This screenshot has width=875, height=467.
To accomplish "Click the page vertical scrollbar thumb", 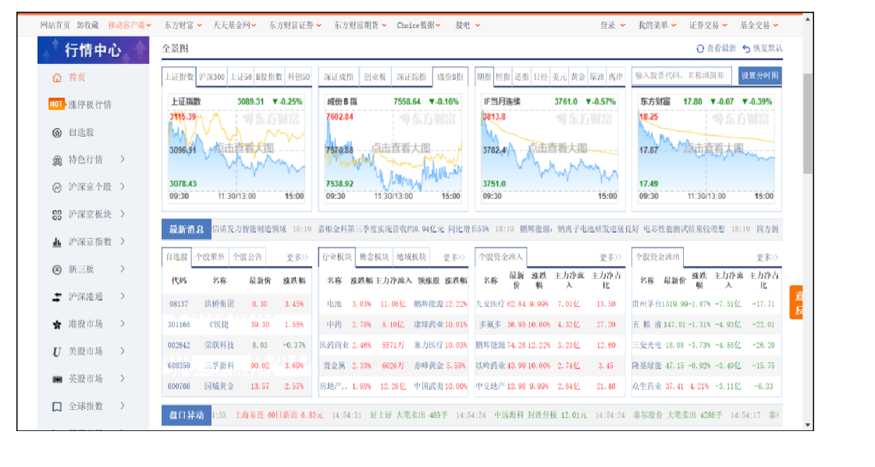I will point(807,123).
